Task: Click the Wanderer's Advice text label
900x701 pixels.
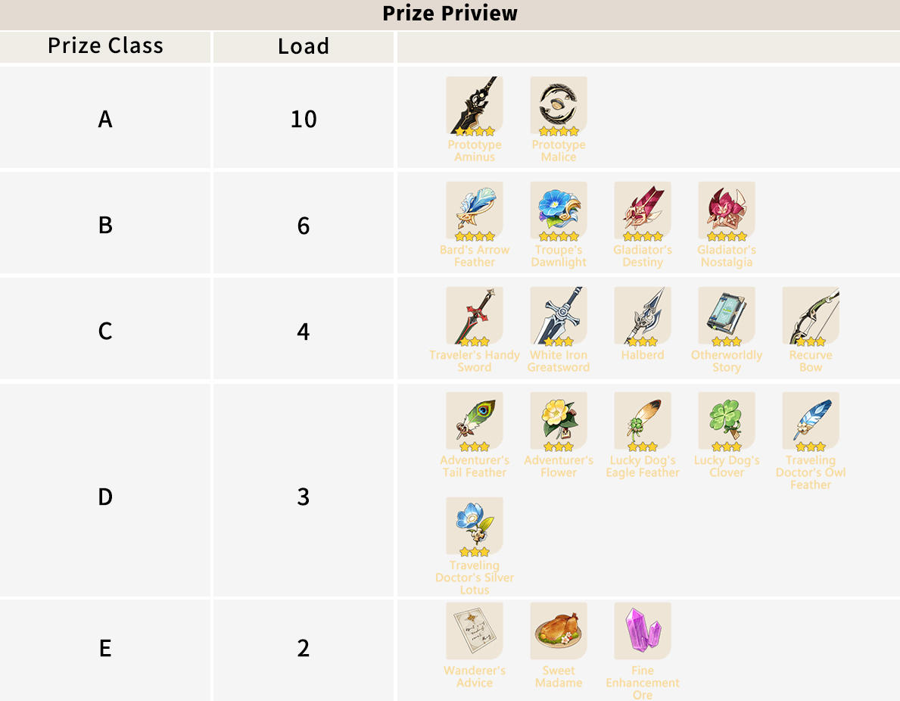Action: (475, 677)
